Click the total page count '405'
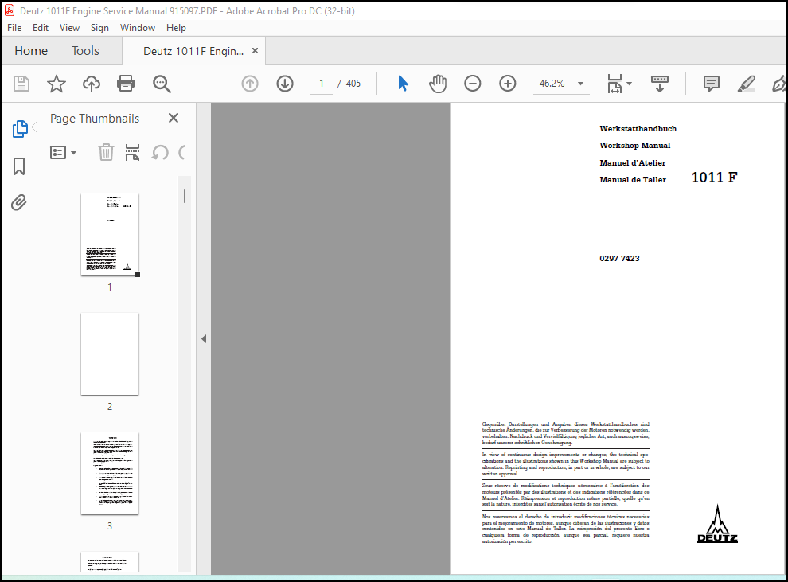This screenshot has height=582, width=788. 353,84
